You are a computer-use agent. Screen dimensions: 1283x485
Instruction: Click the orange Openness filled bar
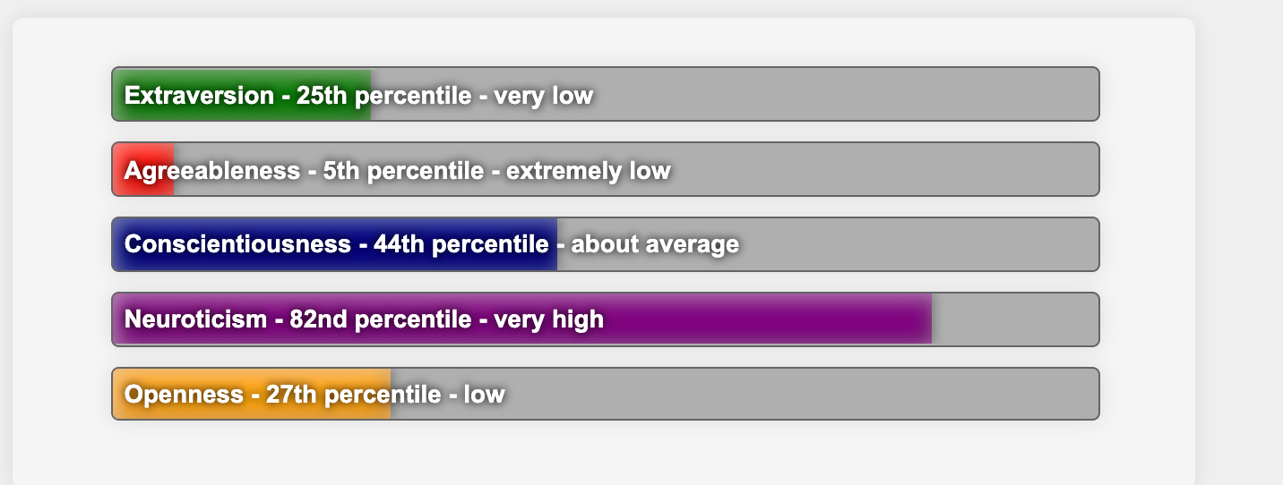point(252,394)
